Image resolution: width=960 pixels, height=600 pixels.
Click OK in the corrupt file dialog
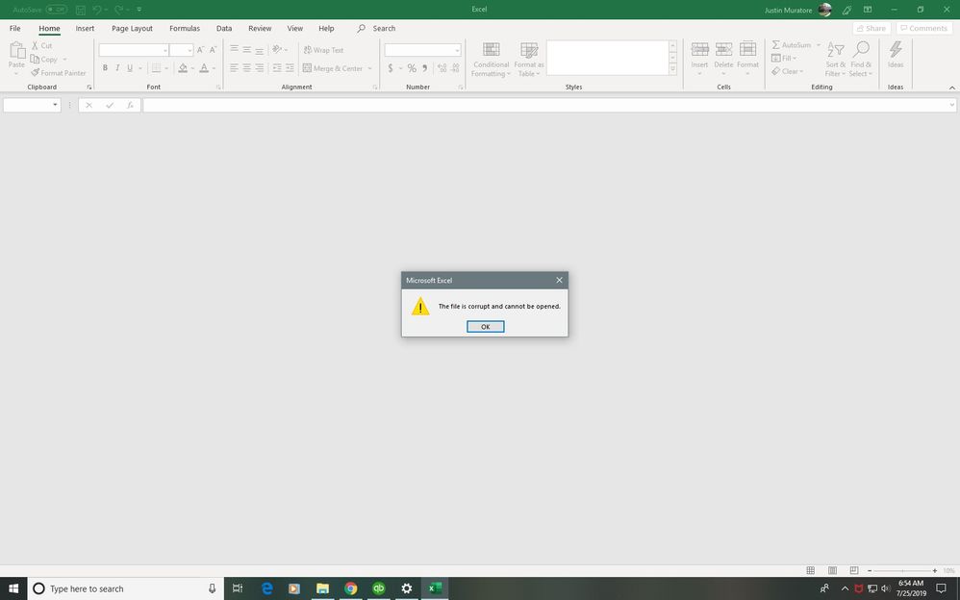point(485,327)
